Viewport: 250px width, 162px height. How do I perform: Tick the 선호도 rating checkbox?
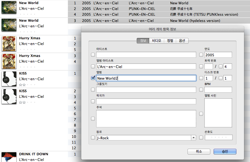point(201,138)
